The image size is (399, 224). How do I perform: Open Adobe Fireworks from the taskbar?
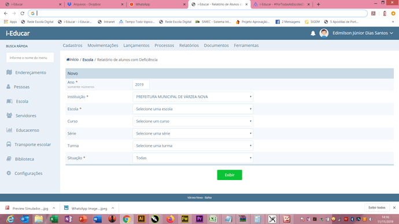(x=184, y=219)
